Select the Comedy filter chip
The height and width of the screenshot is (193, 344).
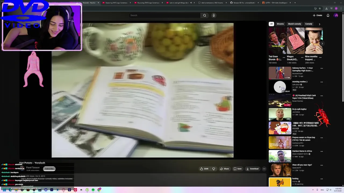[x=309, y=24]
